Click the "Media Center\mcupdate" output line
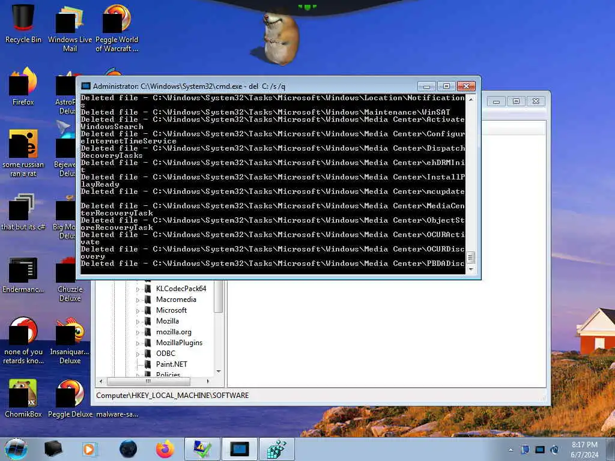 (273, 191)
